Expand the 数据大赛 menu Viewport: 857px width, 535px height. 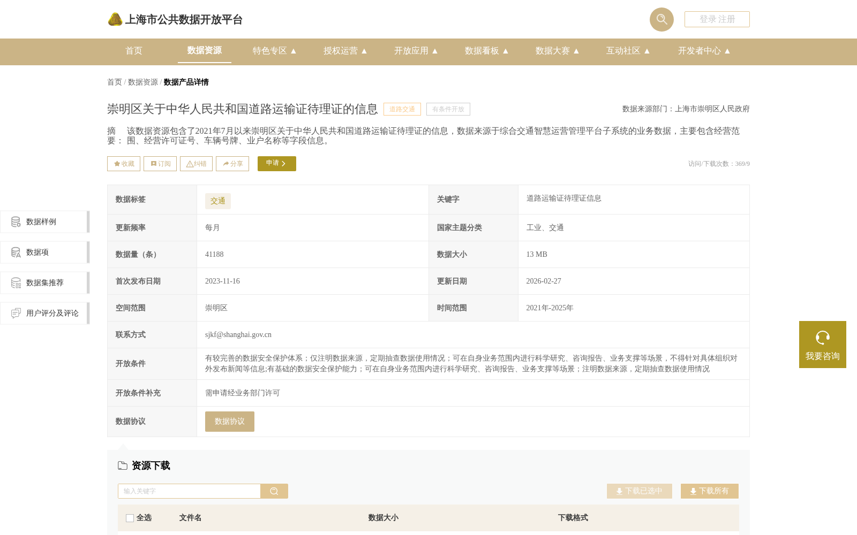tap(558, 51)
